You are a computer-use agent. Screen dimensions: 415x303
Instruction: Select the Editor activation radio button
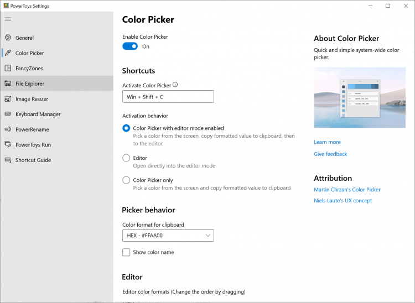pos(126,158)
